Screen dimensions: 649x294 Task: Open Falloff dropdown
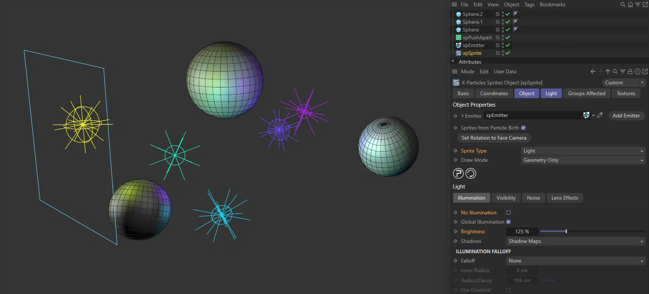pyautogui.click(x=576, y=261)
